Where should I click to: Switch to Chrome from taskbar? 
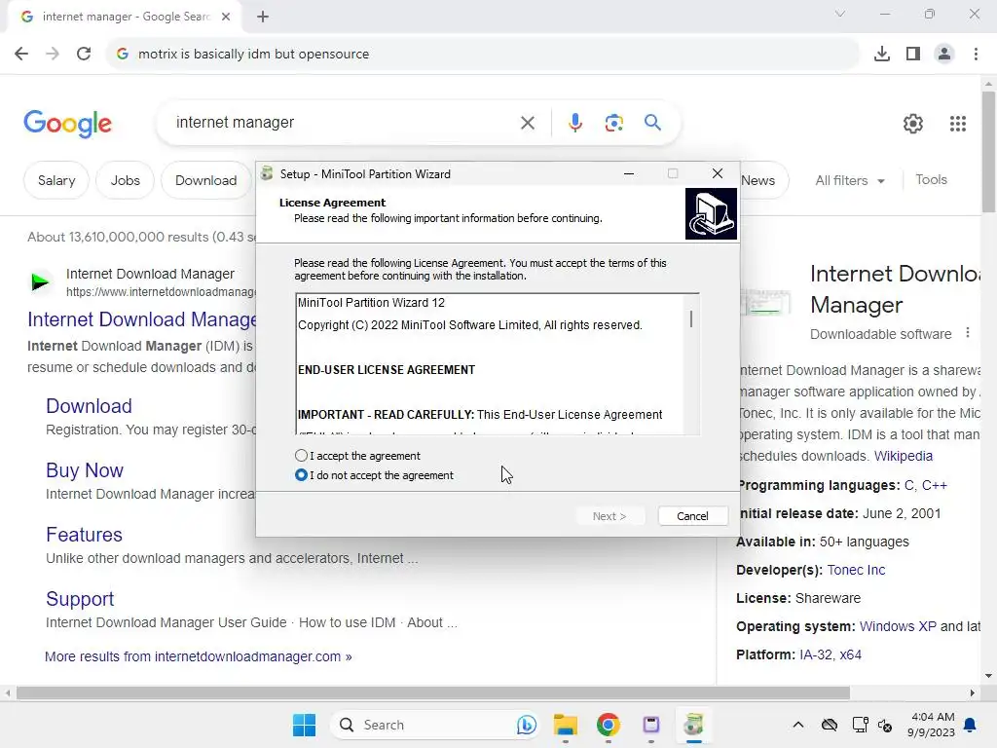pos(608,725)
